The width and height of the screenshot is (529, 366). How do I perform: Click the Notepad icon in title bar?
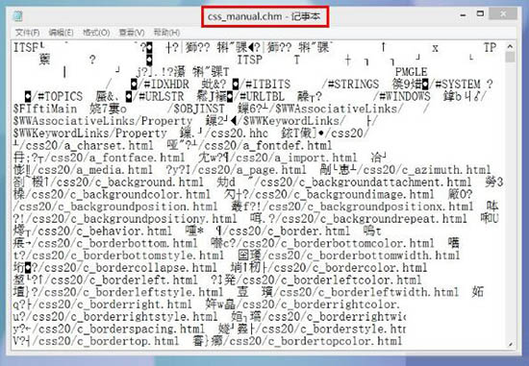[17, 15]
